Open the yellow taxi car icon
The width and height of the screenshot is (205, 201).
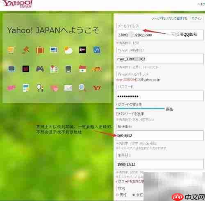97,69
